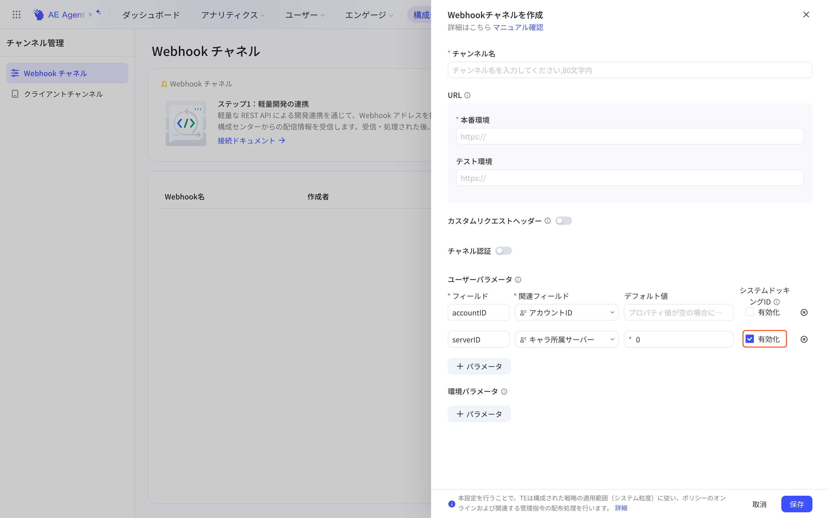Open the 詳細 link in footer notice

[621, 508]
